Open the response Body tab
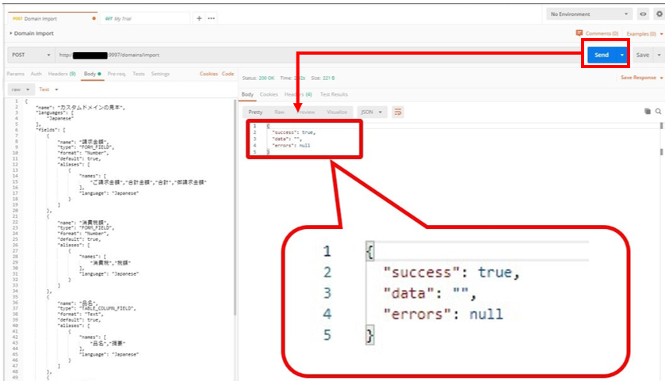Screen dimensions: 665x381 coord(247,94)
